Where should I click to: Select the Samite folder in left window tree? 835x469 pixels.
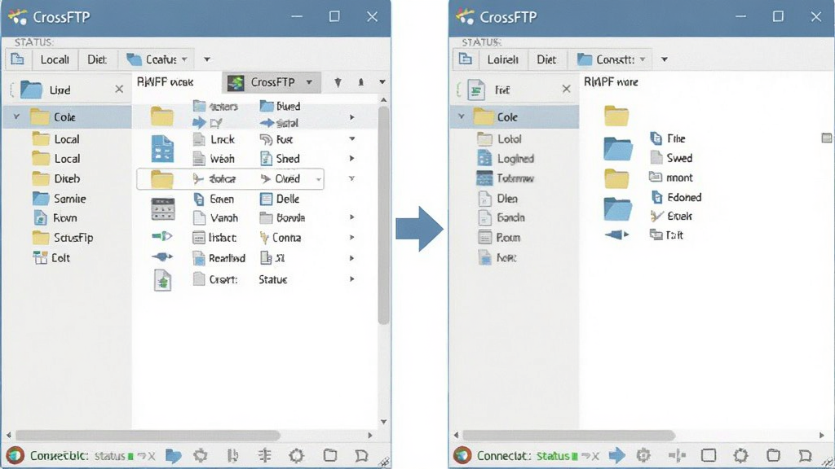[x=59, y=199]
